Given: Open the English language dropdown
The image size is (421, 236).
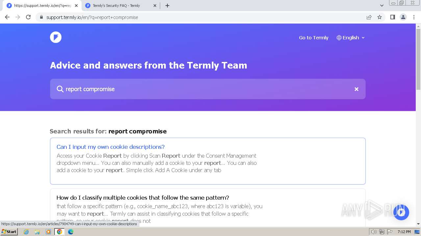Looking at the screenshot, I should pos(351,38).
